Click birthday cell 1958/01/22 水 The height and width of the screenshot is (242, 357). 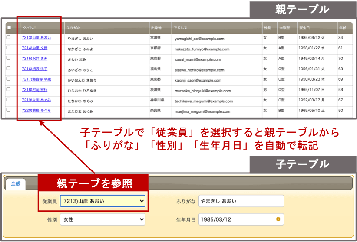pyautogui.click(x=312, y=48)
